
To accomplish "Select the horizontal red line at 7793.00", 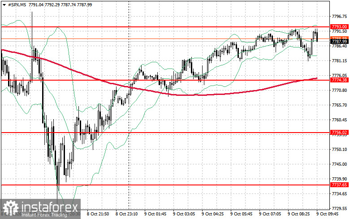I will click(165, 27).
